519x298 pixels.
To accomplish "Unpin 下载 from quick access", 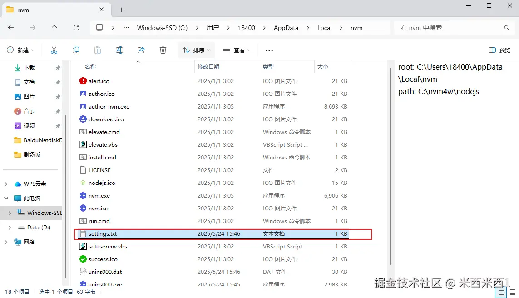I will pos(58,68).
